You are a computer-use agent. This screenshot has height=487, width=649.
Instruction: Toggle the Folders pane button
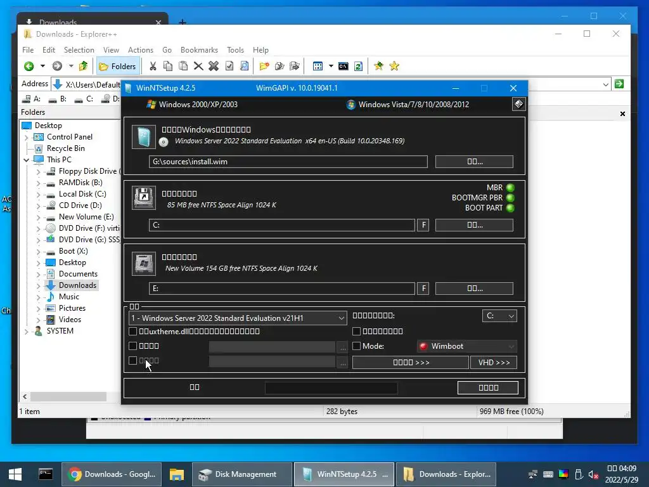pyautogui.click(x=117, y=66)
